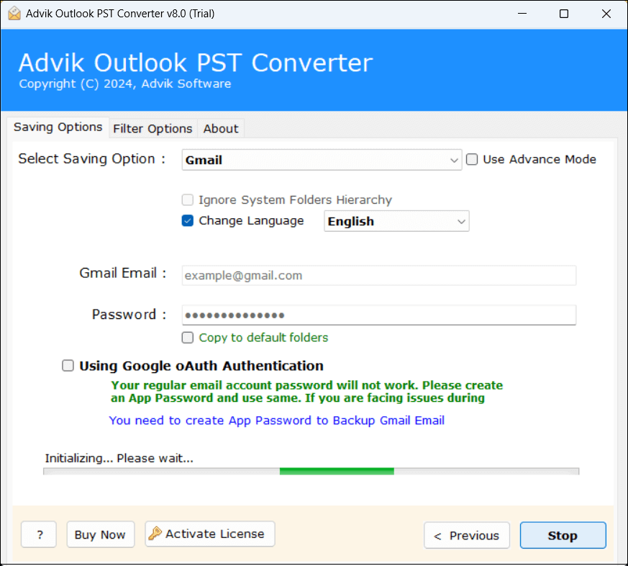Click the "Advik Outlook PST Converter" banner heading
This screenshot has width=628, height=566.
[196, 63]
